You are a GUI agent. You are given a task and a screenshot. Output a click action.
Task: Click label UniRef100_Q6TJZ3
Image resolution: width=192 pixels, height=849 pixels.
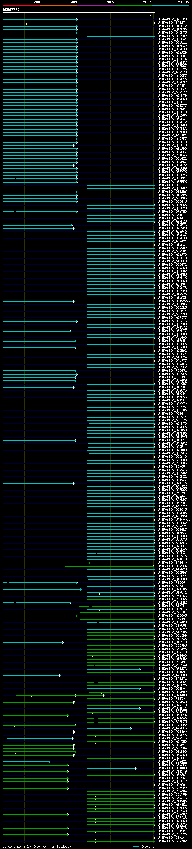pyautogui.click(x=172, y=669)
